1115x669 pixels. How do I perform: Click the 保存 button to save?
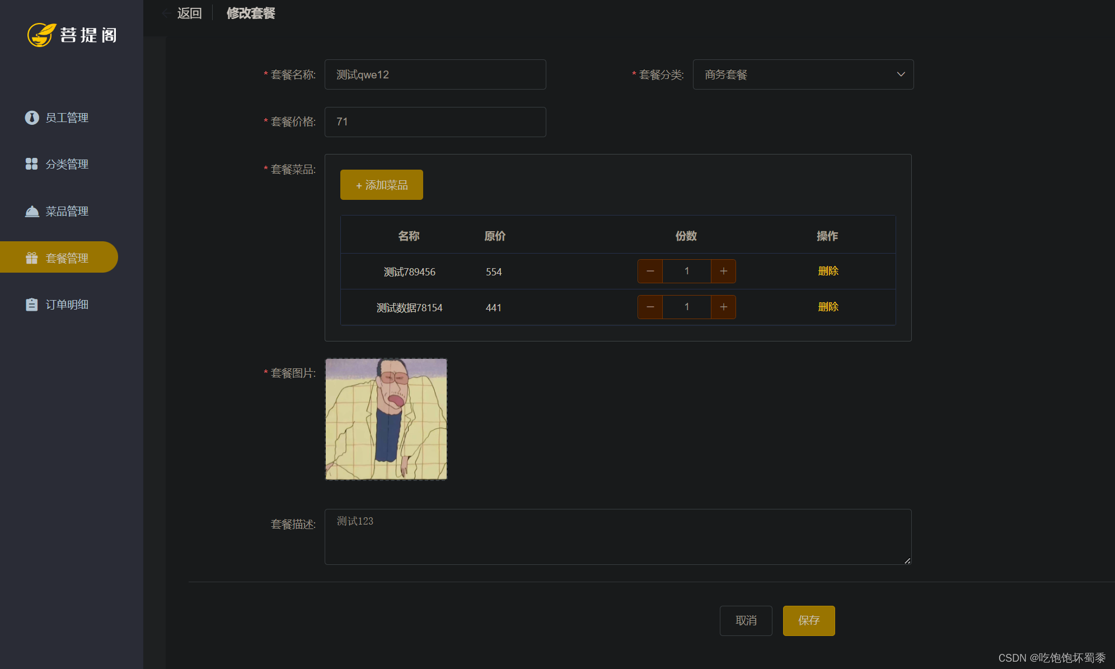coord(808,620)
